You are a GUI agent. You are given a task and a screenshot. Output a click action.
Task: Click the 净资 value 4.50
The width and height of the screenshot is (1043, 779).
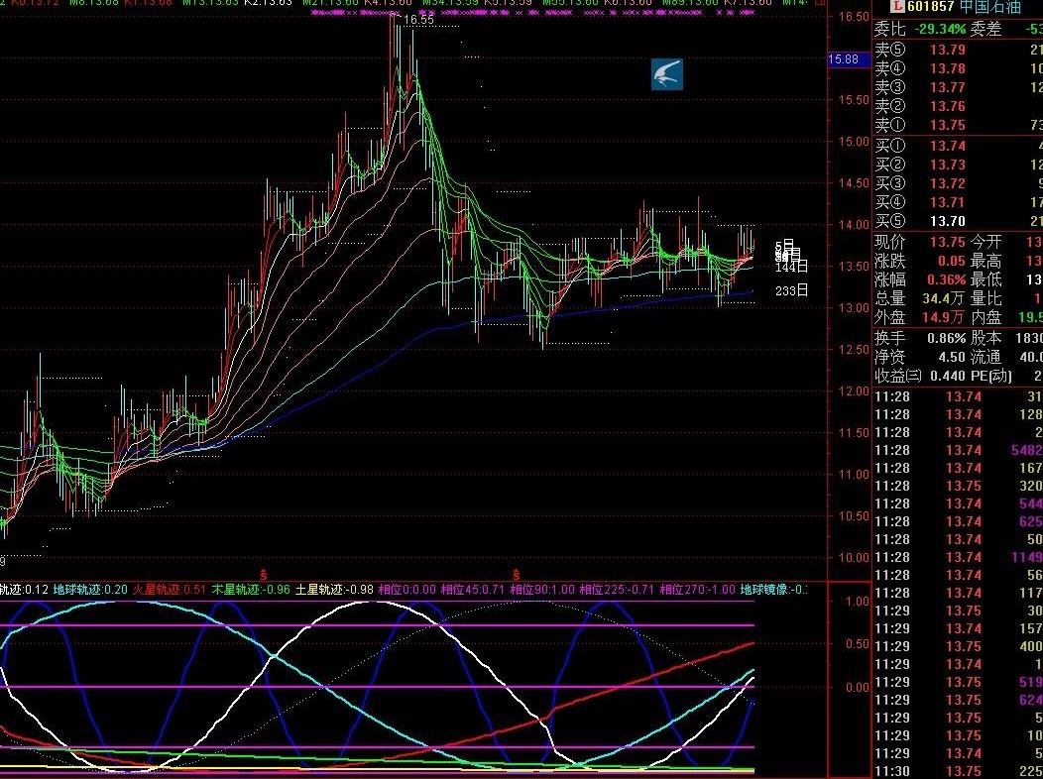952,357
